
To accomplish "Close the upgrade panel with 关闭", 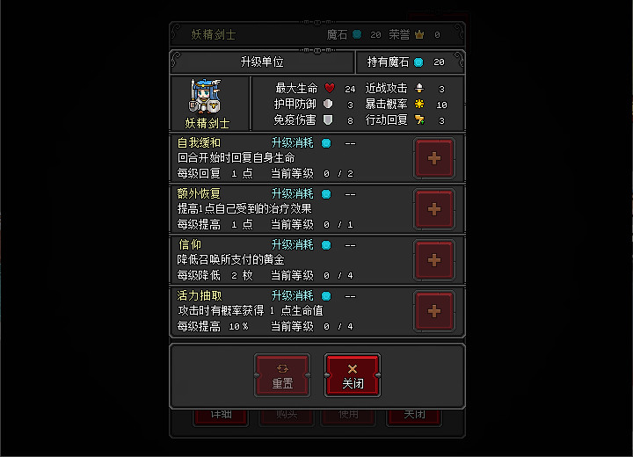I will click(x=353, y=375).
